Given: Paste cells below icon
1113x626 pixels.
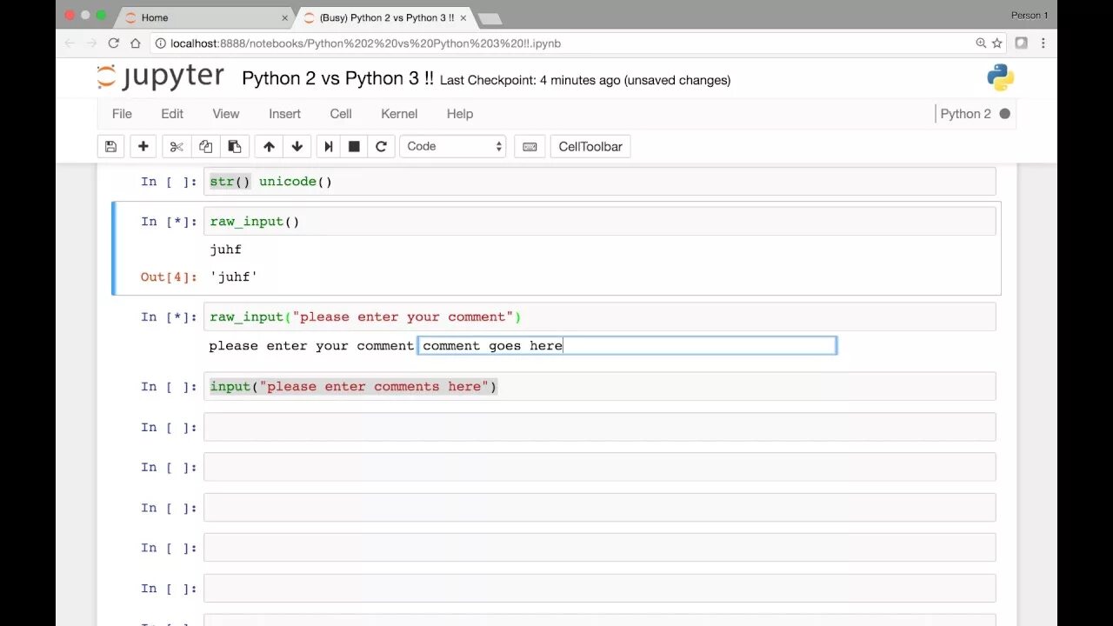Looking at the screenshot, I should click(x=234, y=146).
